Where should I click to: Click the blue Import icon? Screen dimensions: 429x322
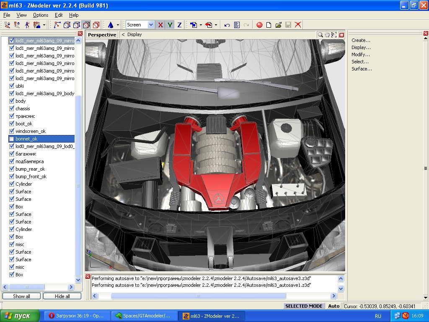[194, 25]
